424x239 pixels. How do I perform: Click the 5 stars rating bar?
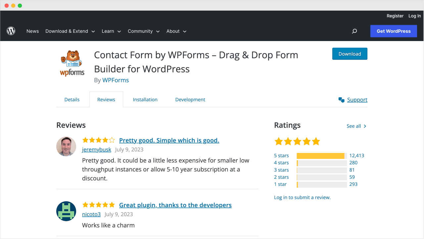322,156
